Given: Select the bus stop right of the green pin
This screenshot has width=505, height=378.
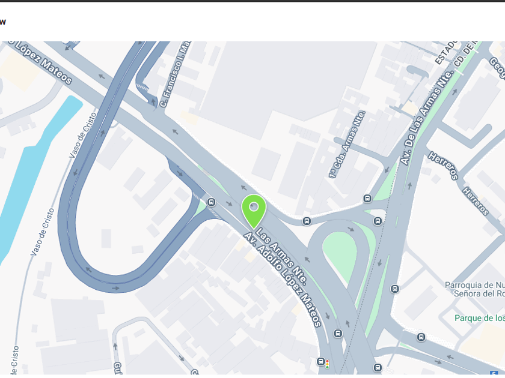Looking at the screenshot, I should pos(307,221).
